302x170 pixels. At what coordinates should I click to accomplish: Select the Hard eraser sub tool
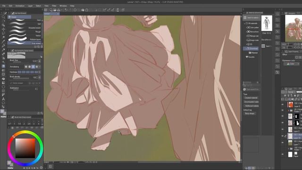[x=25, y=20]
